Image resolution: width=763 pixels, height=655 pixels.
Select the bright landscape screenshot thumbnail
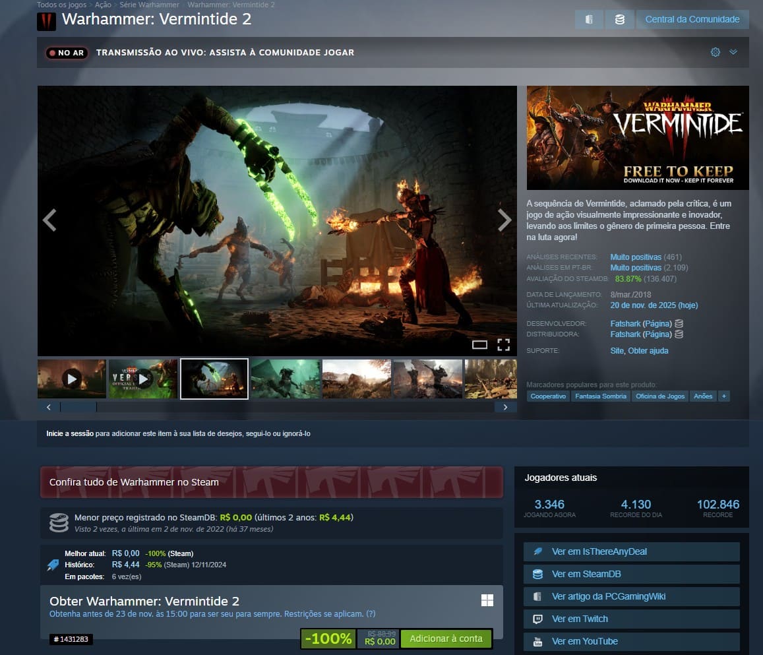coord(356,379)
